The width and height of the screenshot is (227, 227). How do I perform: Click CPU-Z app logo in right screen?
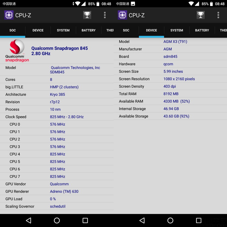point(122,15)
